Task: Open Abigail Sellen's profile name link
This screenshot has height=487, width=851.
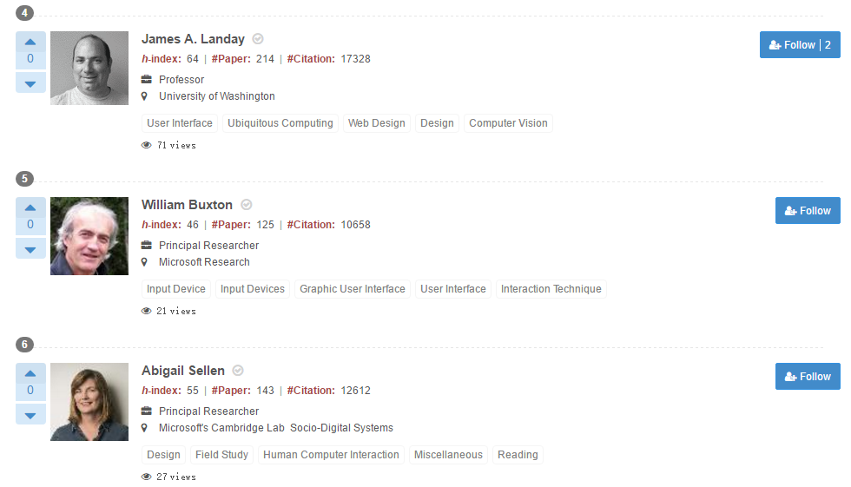Action: (x=183, y=371)
